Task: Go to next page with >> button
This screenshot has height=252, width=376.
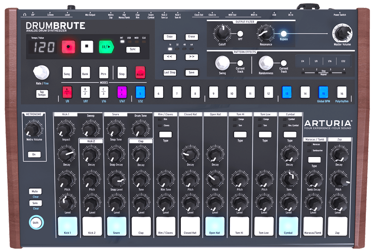Action: coord(191,57)
